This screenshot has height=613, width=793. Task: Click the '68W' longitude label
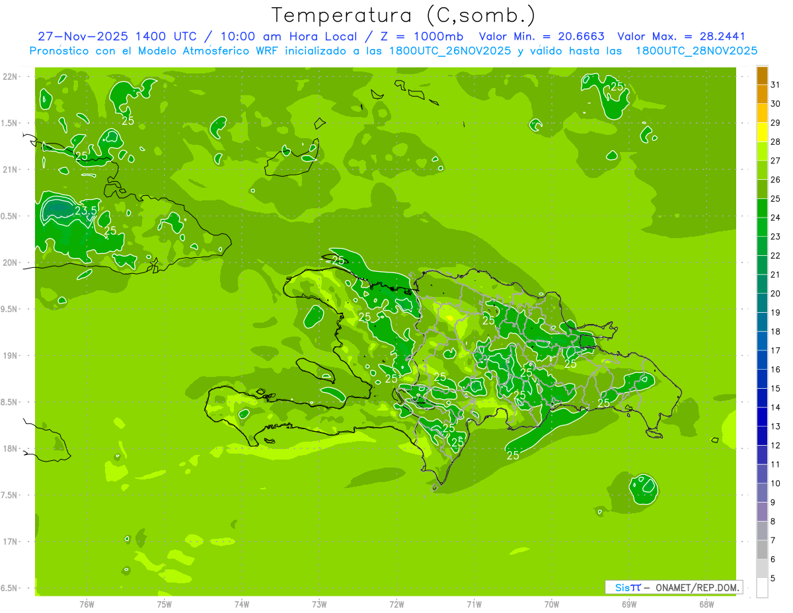[x=706, y=604]
